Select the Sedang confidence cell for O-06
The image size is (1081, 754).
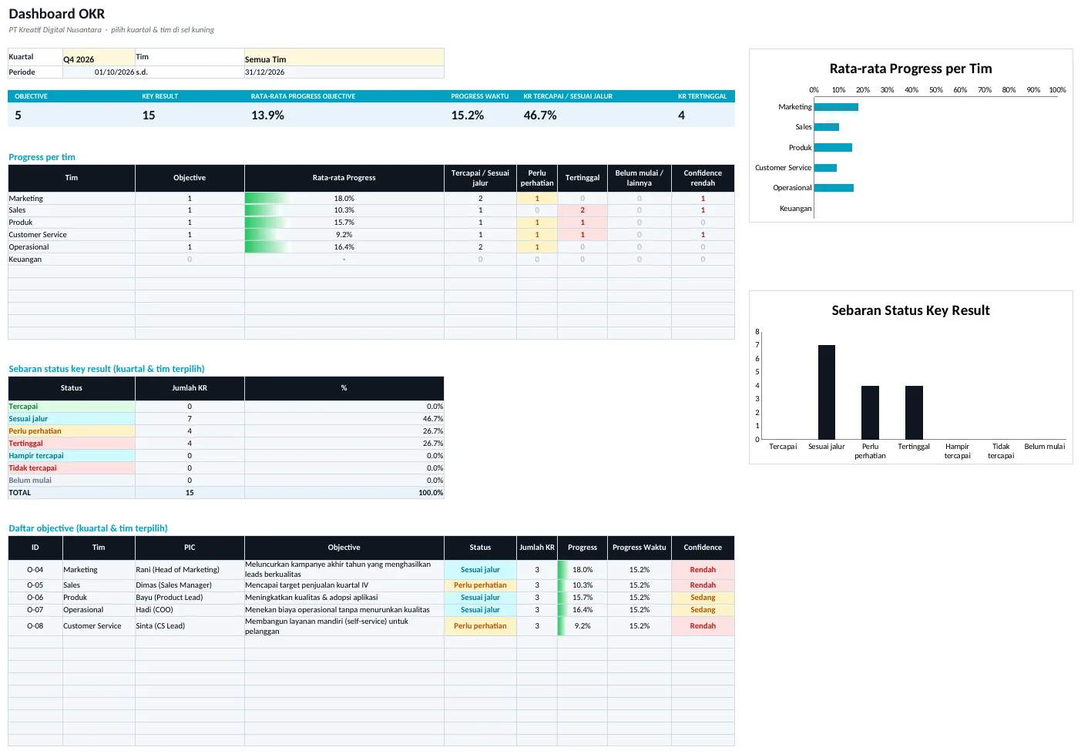pyautogui.click(x=703, y=598)
